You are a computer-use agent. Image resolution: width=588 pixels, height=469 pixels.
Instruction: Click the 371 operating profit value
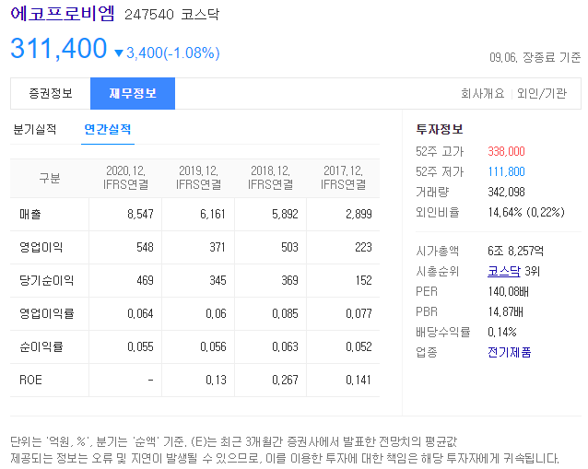pyautogui.click(x=218, y=247)
